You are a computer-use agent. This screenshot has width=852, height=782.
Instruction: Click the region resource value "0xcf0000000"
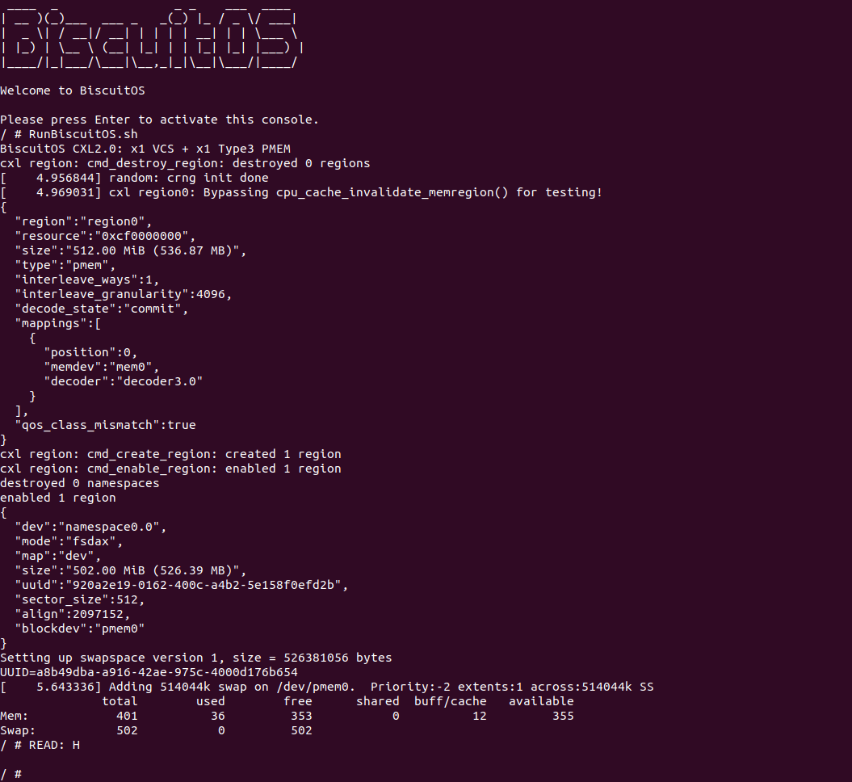(x=144, y=236)
